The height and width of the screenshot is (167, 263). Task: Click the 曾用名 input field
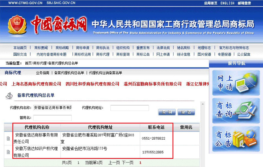click(52, 118)
